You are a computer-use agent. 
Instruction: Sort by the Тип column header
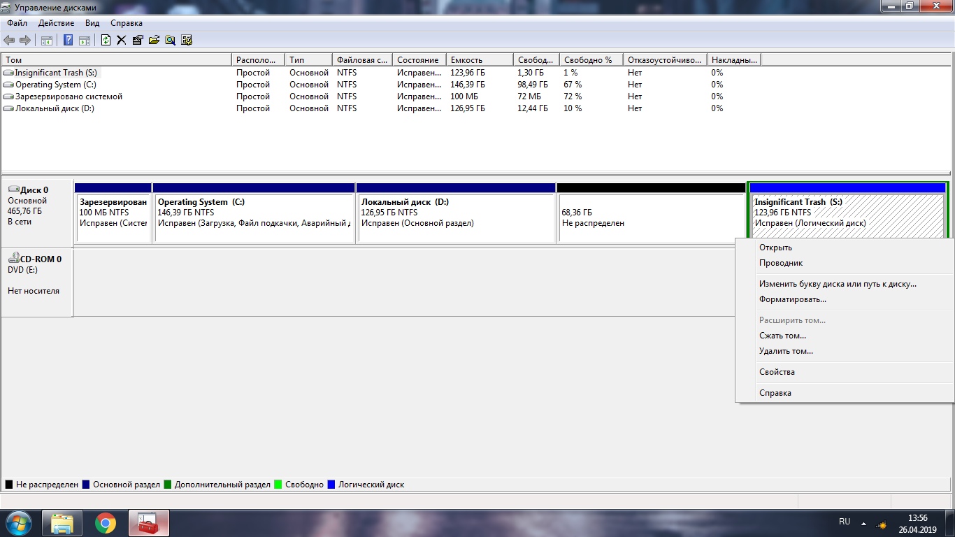tap(308, 60)
